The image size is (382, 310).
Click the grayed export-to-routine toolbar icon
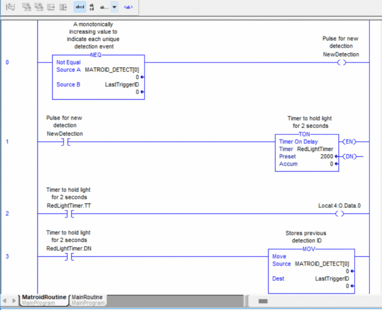63,7
